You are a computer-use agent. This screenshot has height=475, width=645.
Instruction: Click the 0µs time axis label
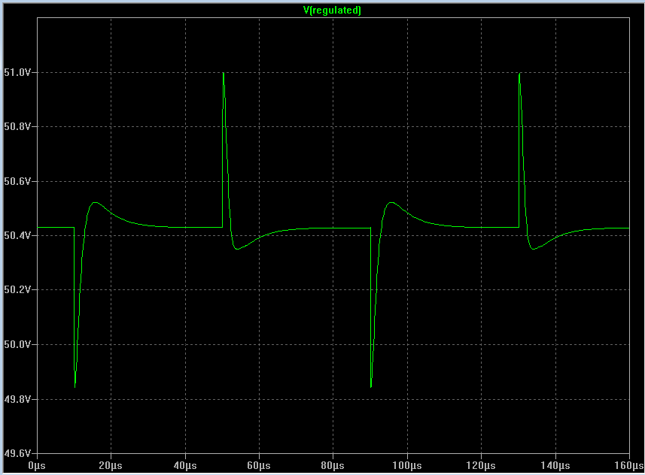37,465
